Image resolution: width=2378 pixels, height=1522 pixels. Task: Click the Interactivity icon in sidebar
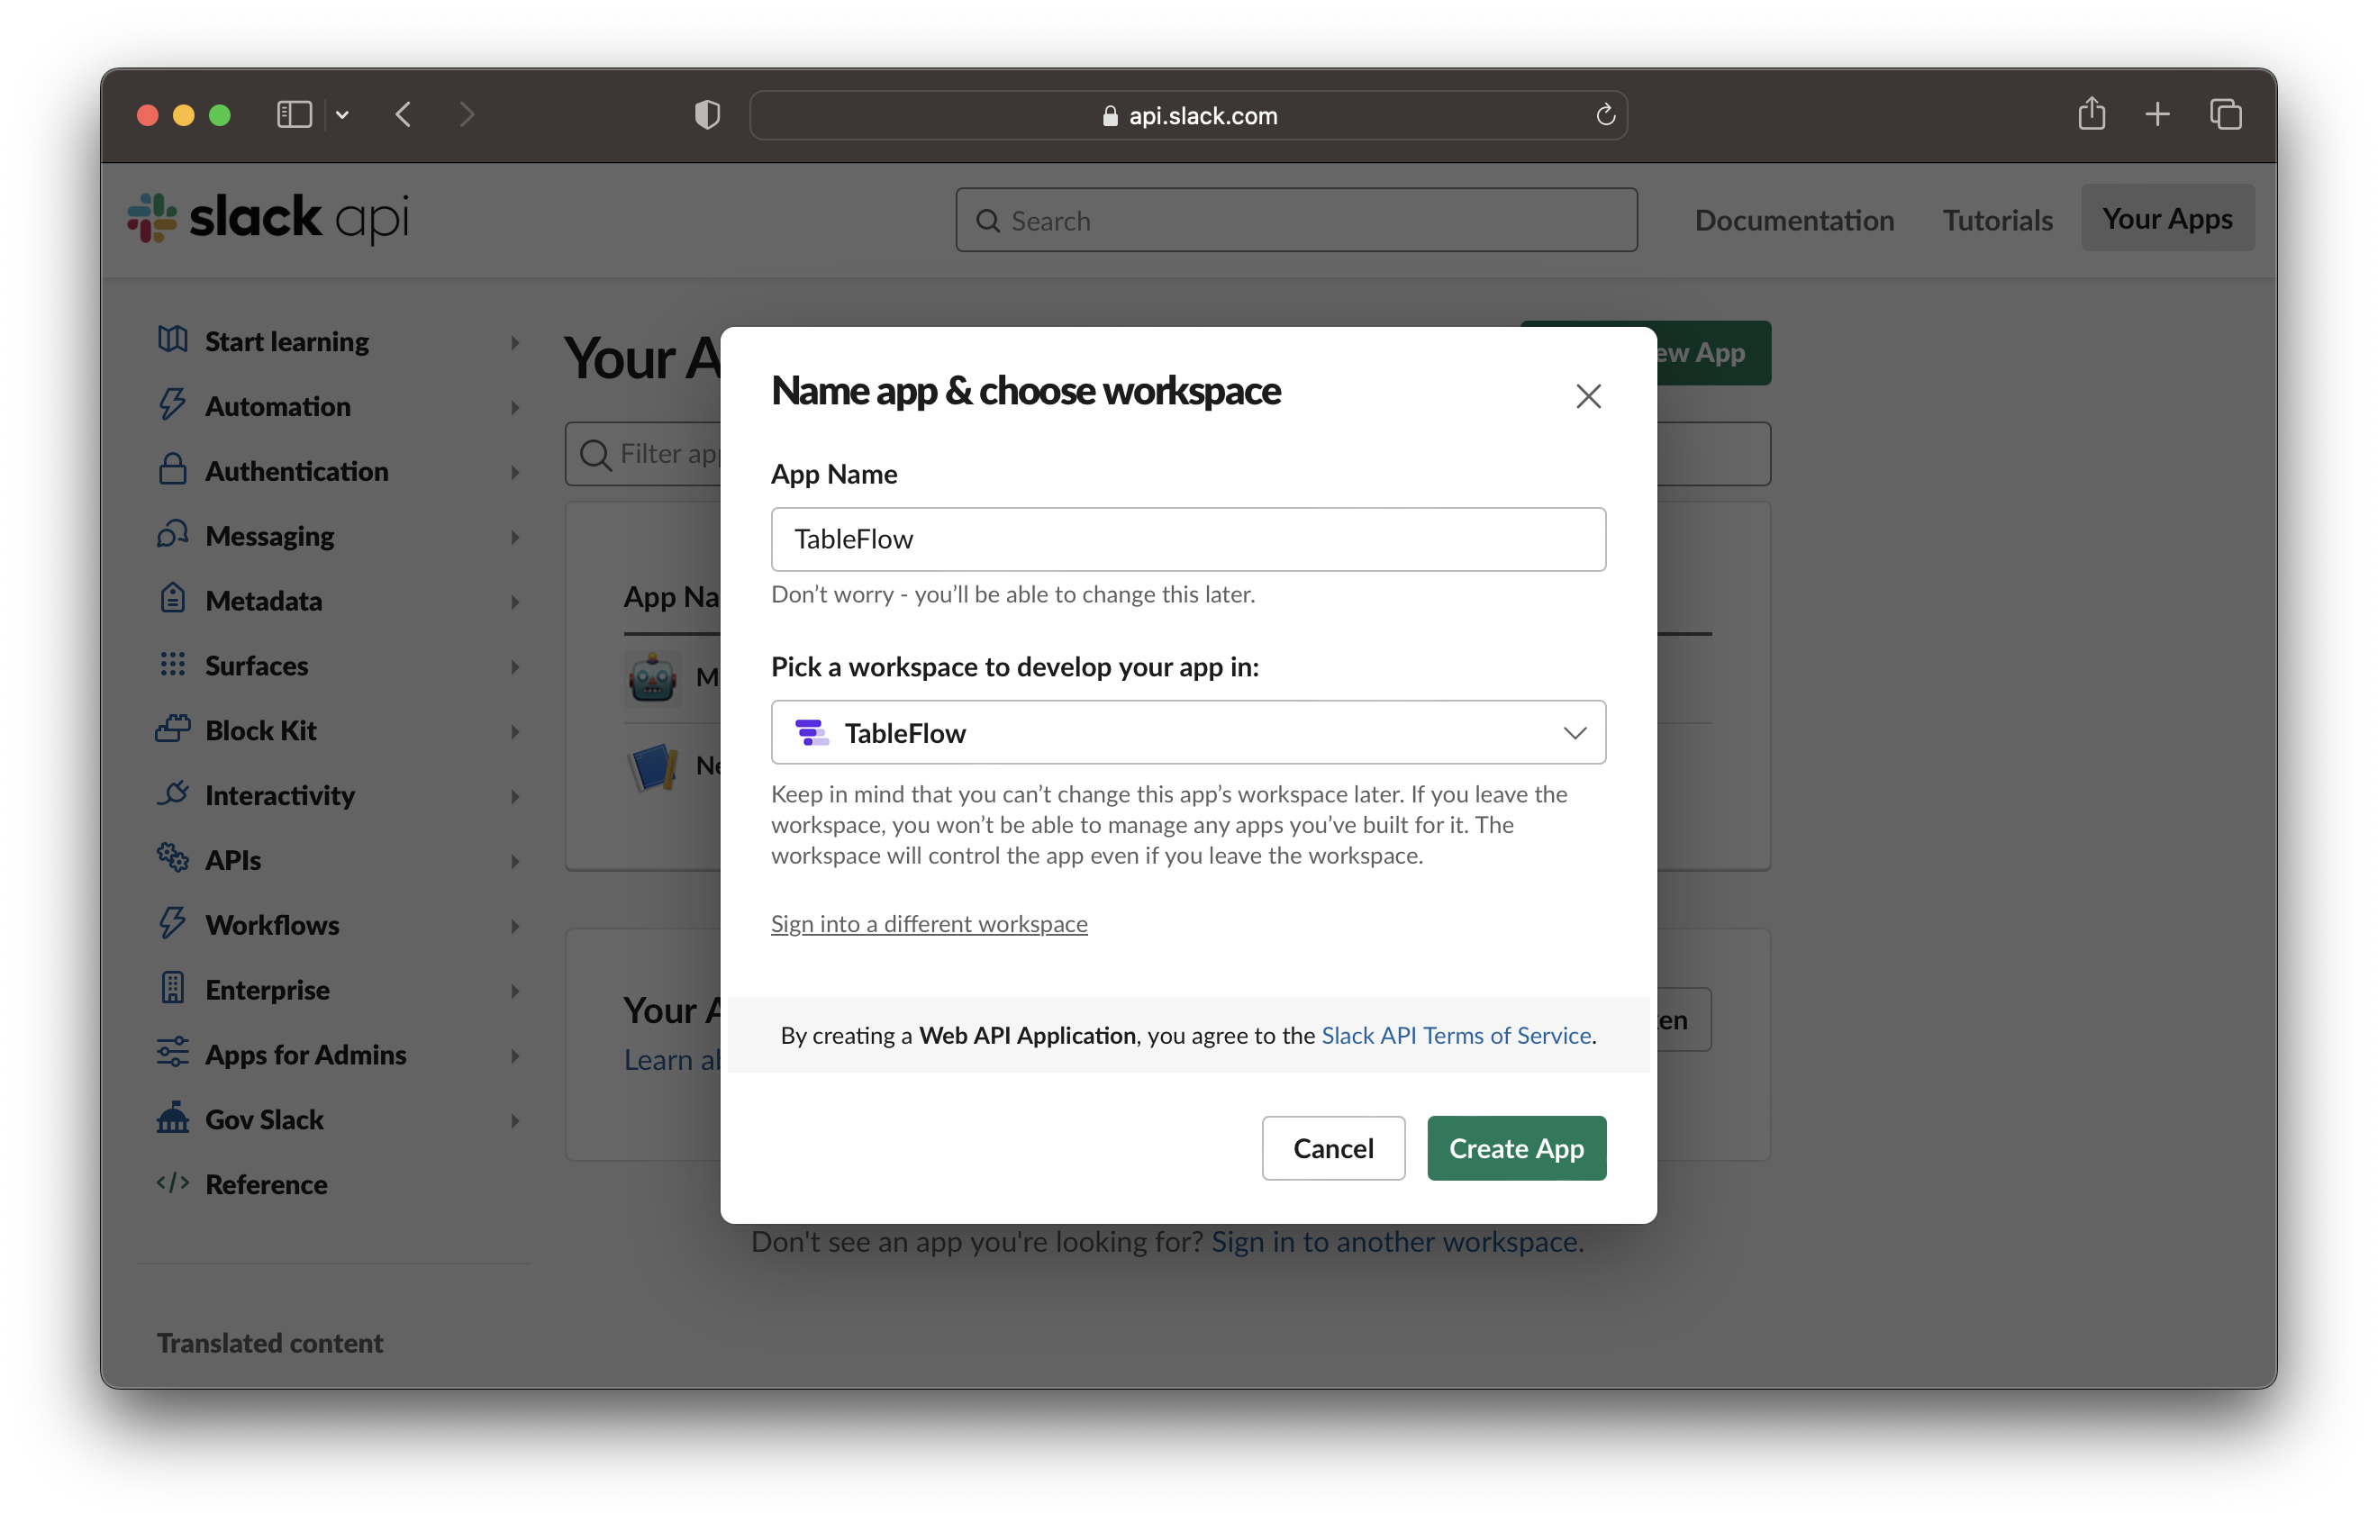coord(173,794)
